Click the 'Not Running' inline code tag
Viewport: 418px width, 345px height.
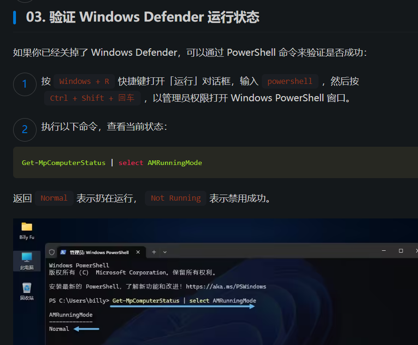pyautogui.click(x=175, y=198)
